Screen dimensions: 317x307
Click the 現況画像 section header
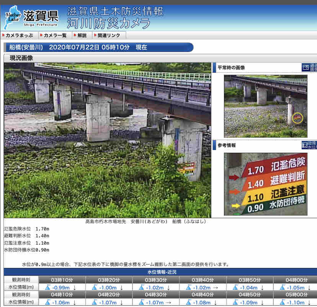point(21,58)
